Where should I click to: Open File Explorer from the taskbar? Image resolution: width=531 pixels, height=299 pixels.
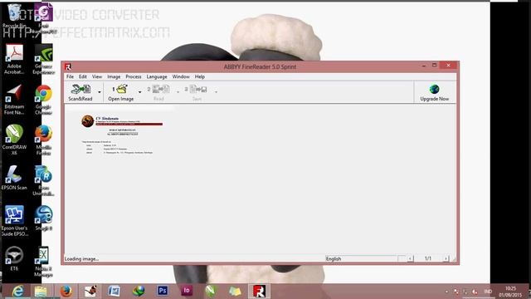[x=41, y=291]
